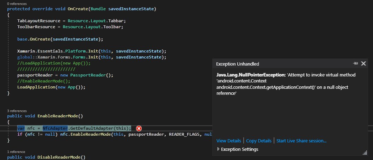Viewport: 373px width, 160px height.
Task: Click 'Bundle' parameter type
Action: pyautogui.click(x=98, y=9)
